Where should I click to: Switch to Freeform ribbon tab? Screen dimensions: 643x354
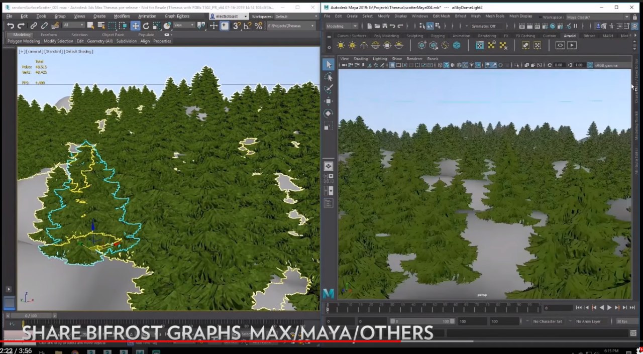(x=49, y=35)
